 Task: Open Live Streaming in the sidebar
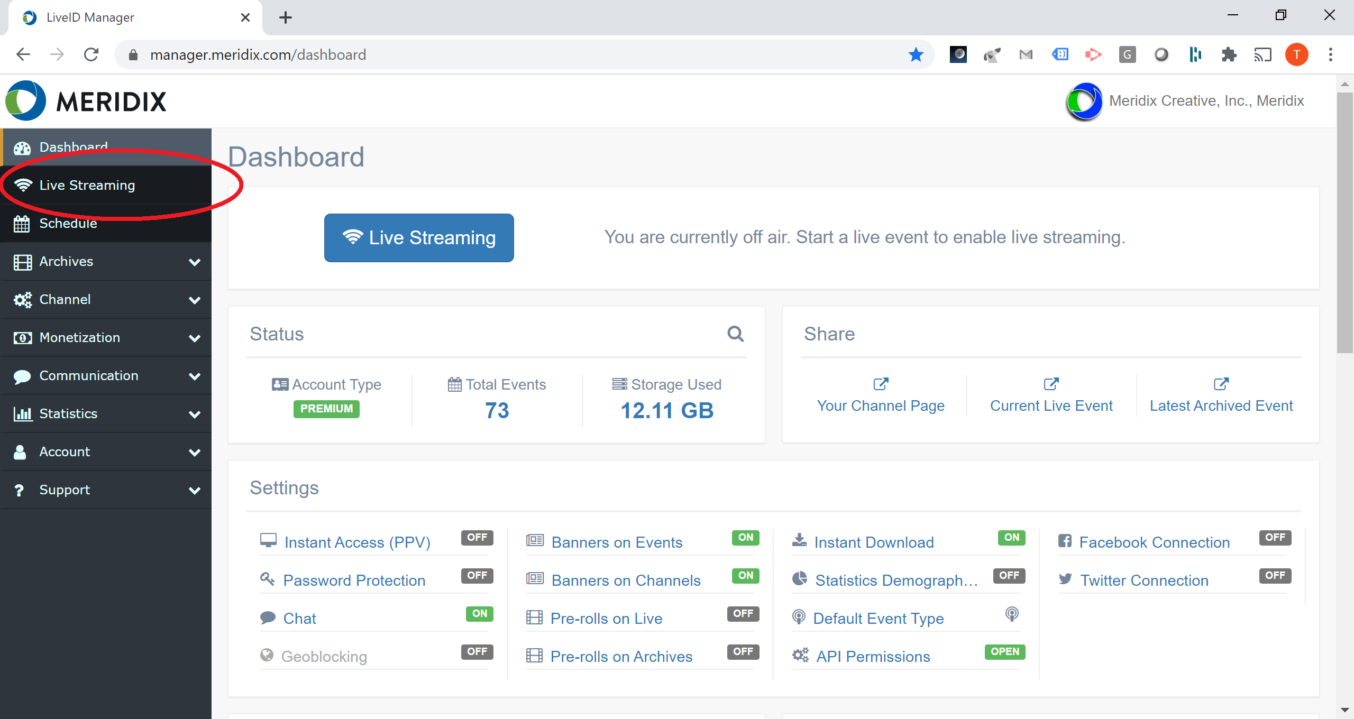click(87, 186)
